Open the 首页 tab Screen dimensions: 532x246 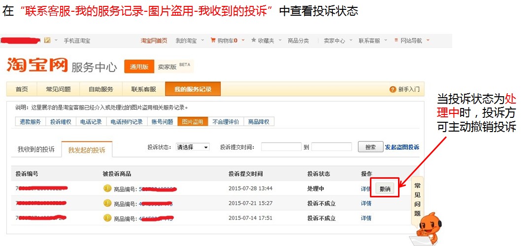tap(22, 89)
